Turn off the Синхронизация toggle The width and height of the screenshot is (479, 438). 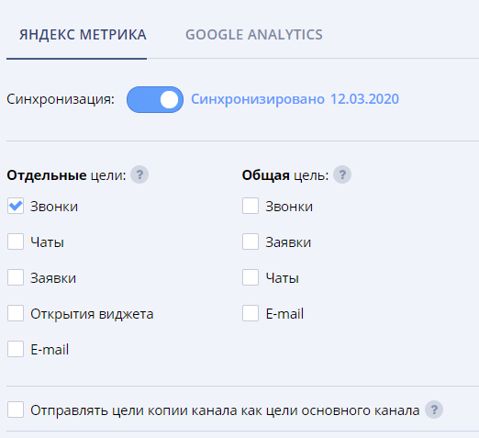point(155,99)
